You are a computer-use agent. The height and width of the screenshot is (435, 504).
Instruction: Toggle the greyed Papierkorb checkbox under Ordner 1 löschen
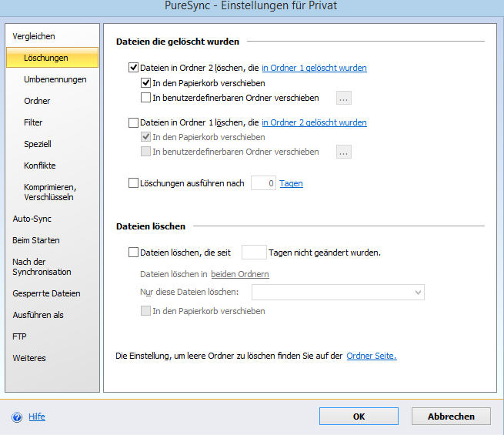pyautogui.click(x=145, y=137)
